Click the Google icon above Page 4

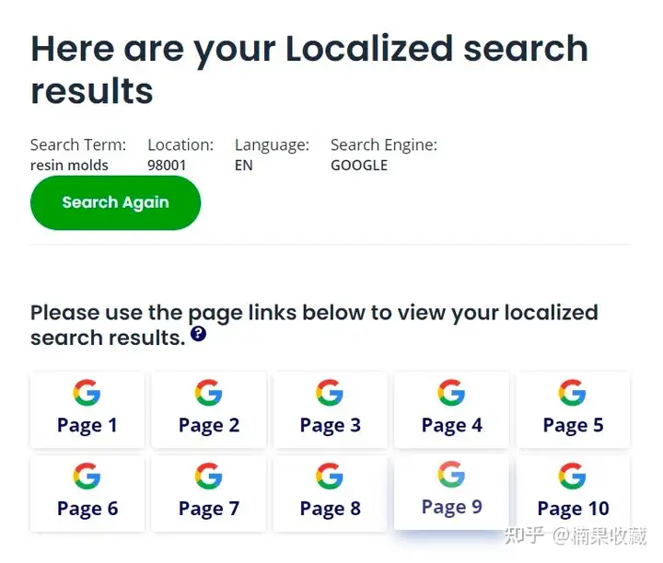click(x=451, y=393)
